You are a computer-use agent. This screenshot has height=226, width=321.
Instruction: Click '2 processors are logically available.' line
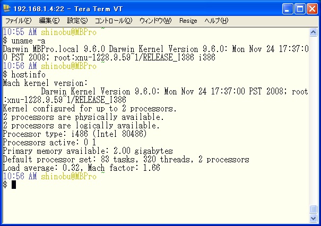point(81,126)
